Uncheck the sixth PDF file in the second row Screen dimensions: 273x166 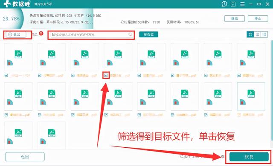tap(172, 115)
